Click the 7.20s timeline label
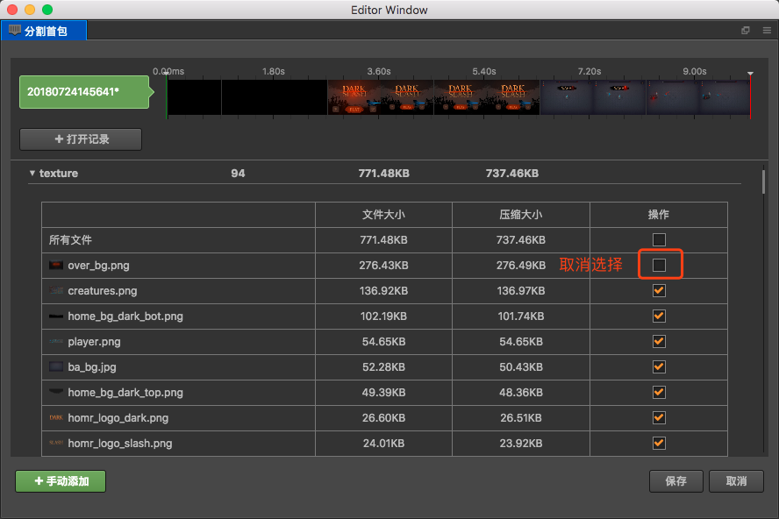The width and height of the screenshot is (779, 519). coord(590,72)
